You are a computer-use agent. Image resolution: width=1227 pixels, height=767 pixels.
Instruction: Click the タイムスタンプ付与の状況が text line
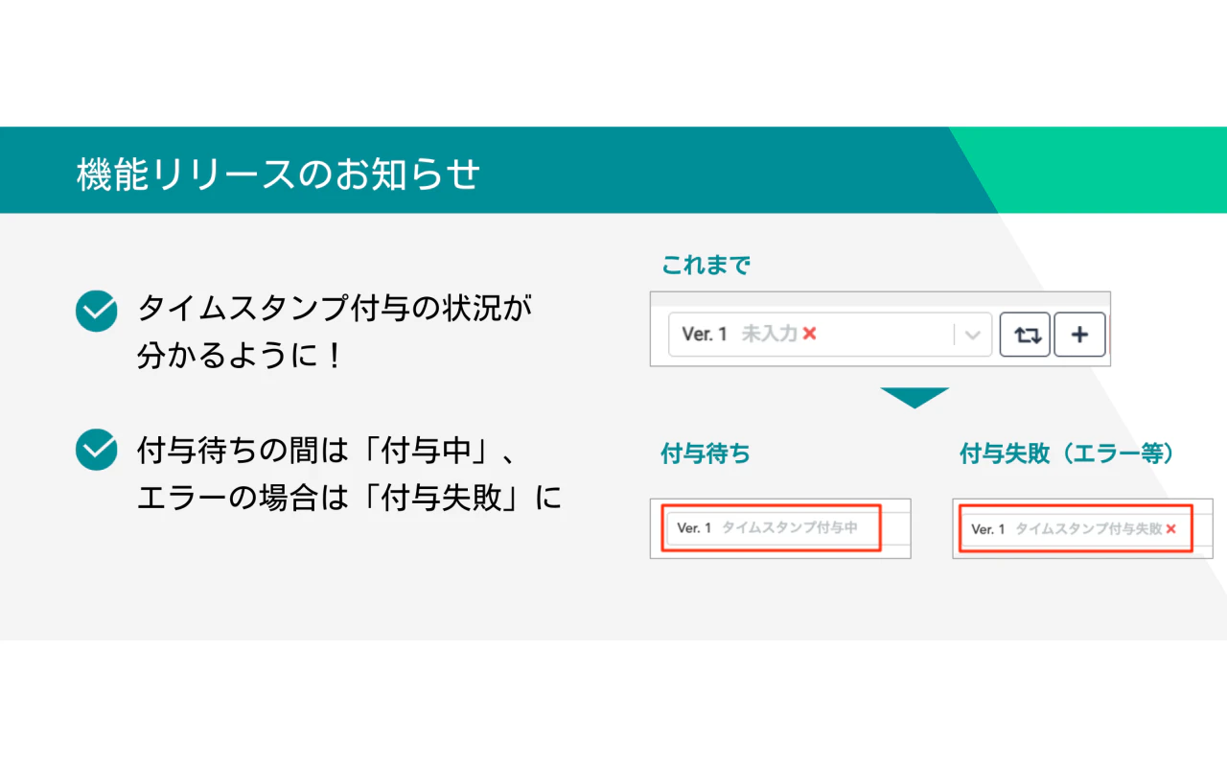(335, 310)
